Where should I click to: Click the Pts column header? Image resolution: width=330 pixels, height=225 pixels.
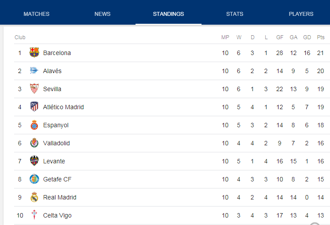320,37
